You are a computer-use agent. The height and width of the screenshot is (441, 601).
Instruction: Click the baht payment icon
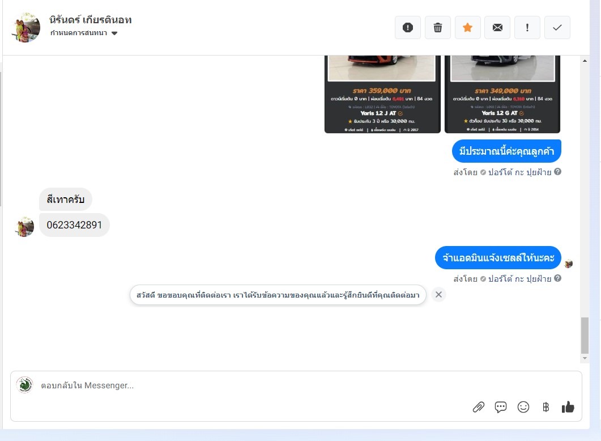point(546,407)
